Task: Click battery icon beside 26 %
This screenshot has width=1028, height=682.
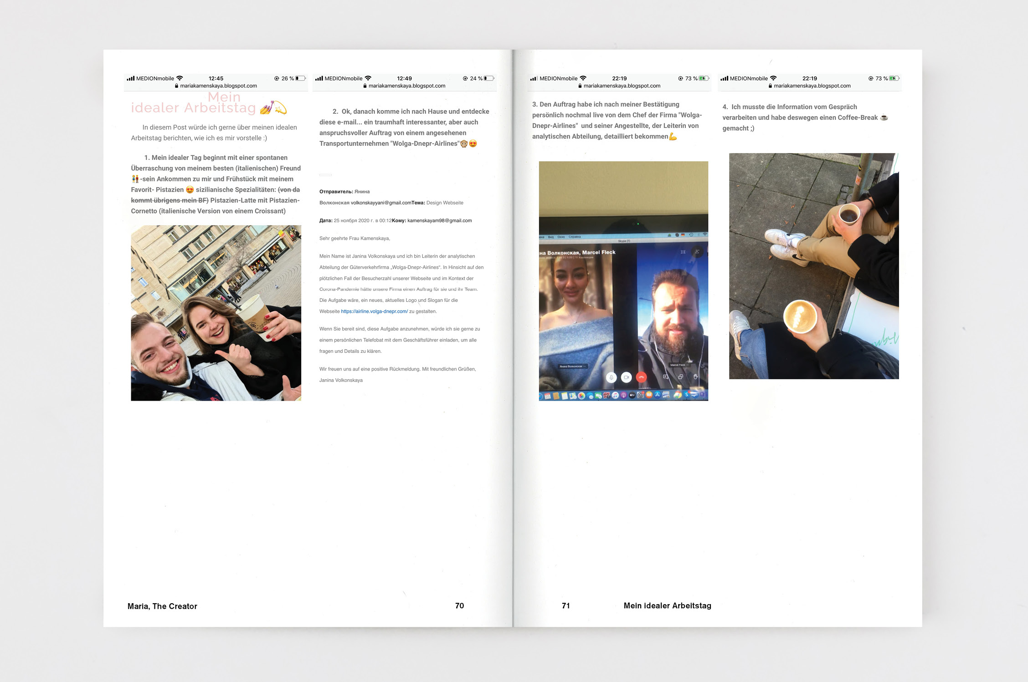Action: pos(300,78)
